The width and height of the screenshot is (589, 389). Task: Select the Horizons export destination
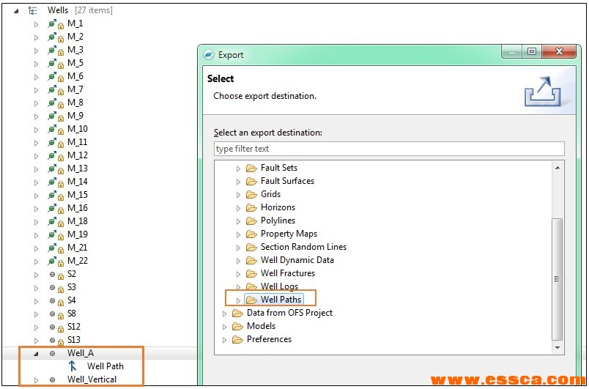[x=278, y=207]
